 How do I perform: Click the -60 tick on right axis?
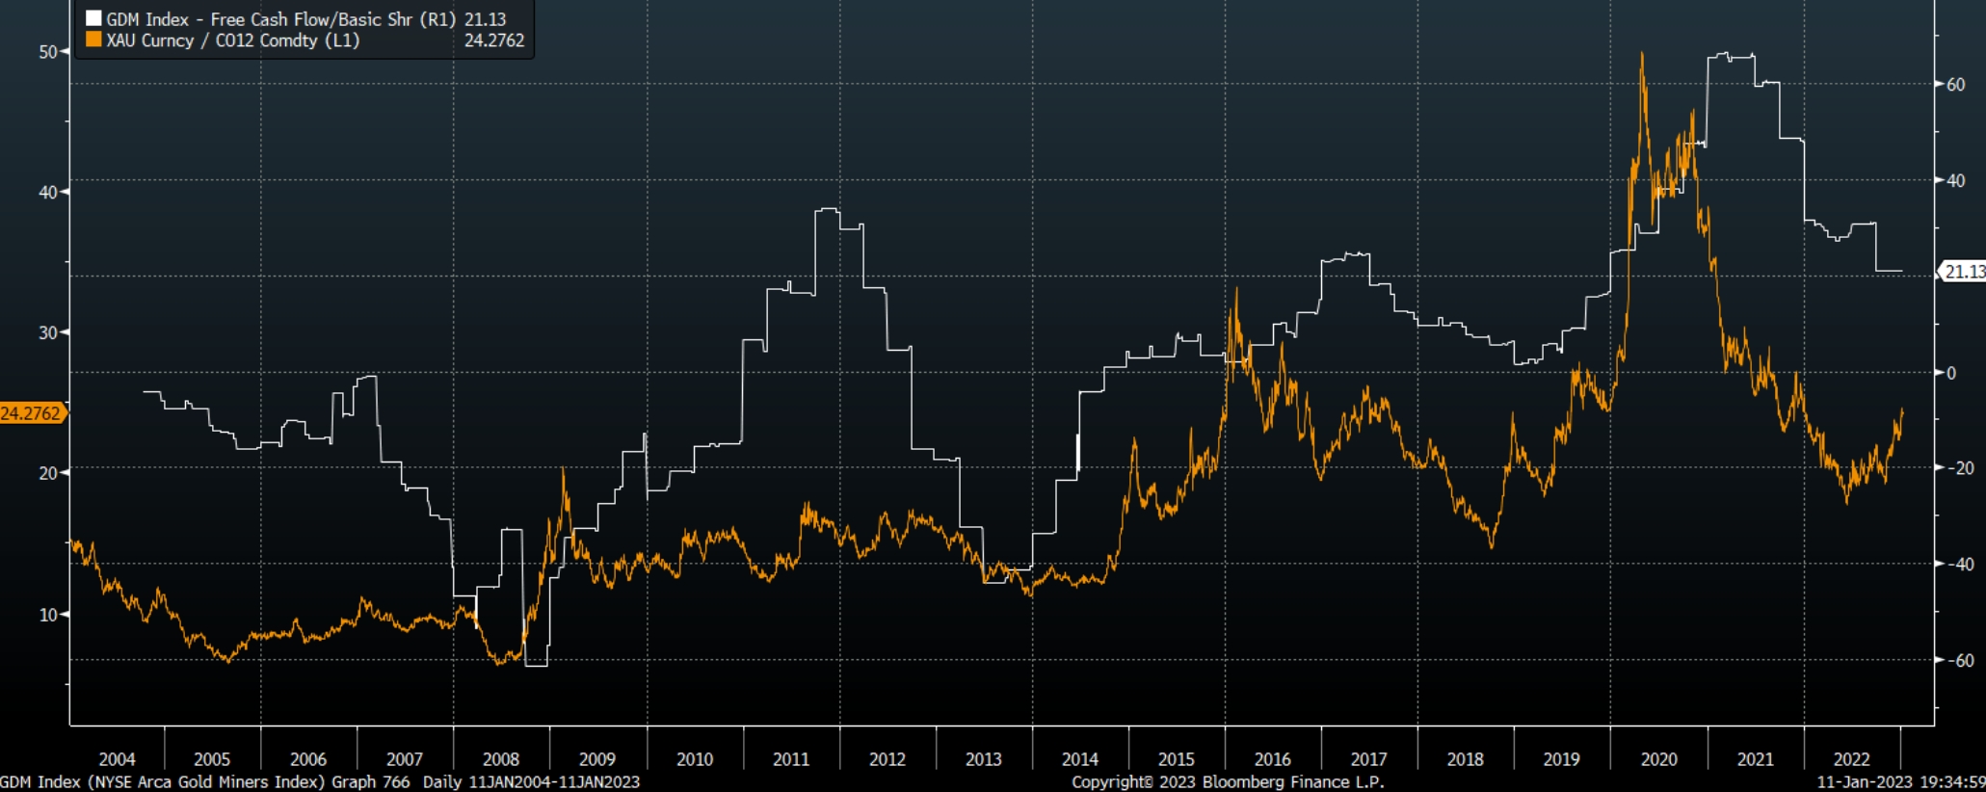coord(1953,661)
